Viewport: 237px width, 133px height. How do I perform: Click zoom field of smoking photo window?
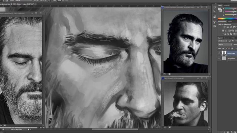pos(165,127)
